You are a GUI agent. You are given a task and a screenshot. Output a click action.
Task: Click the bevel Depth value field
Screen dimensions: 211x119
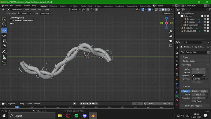198,95
